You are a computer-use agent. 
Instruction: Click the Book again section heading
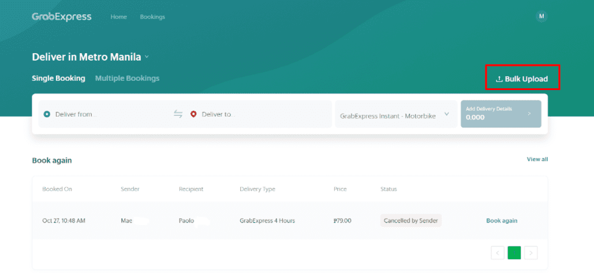pyautogui.click(x=52, y=160)
